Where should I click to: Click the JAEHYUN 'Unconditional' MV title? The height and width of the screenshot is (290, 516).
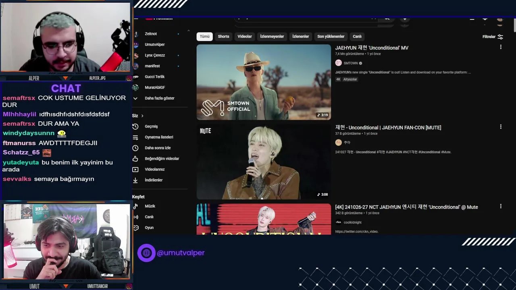[x=372, y=48]
